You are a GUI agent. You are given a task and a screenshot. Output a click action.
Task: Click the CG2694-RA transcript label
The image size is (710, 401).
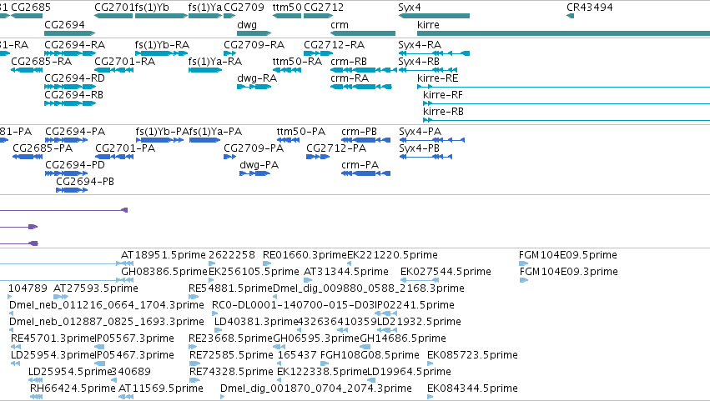point(75,45)
